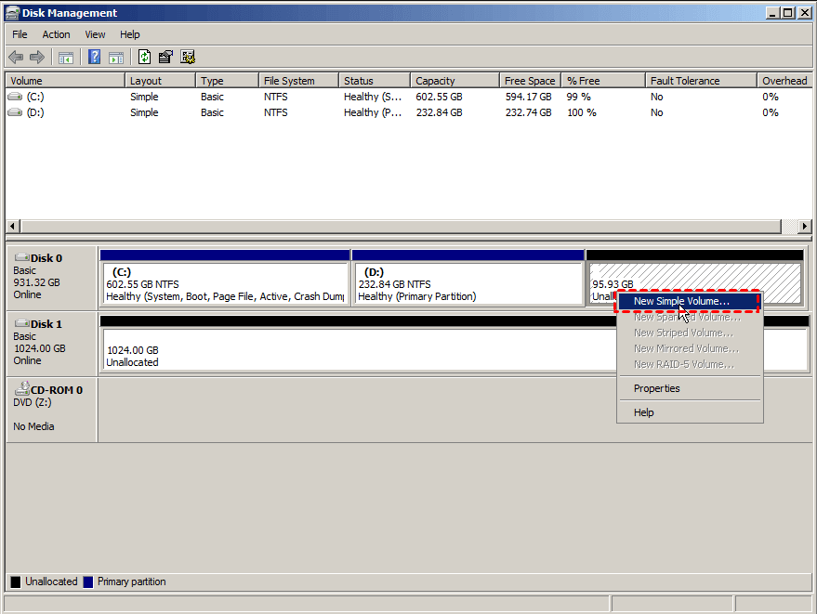This screenshot has height=614, width=817.
Task: Click the Disk 1 disk icon
Action: point(22,323)
